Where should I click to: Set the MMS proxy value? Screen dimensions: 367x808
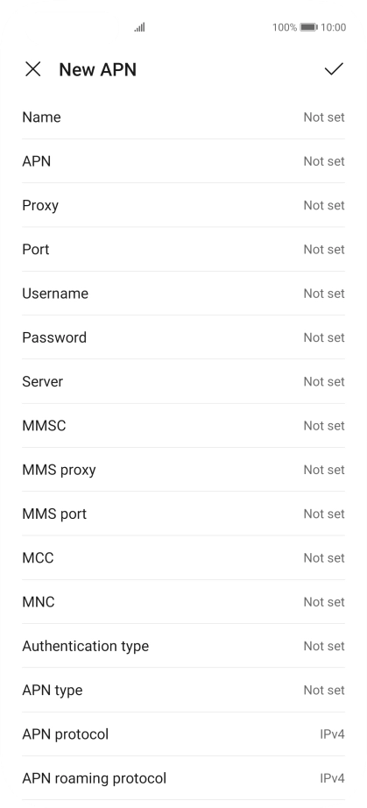pos(183,470)
